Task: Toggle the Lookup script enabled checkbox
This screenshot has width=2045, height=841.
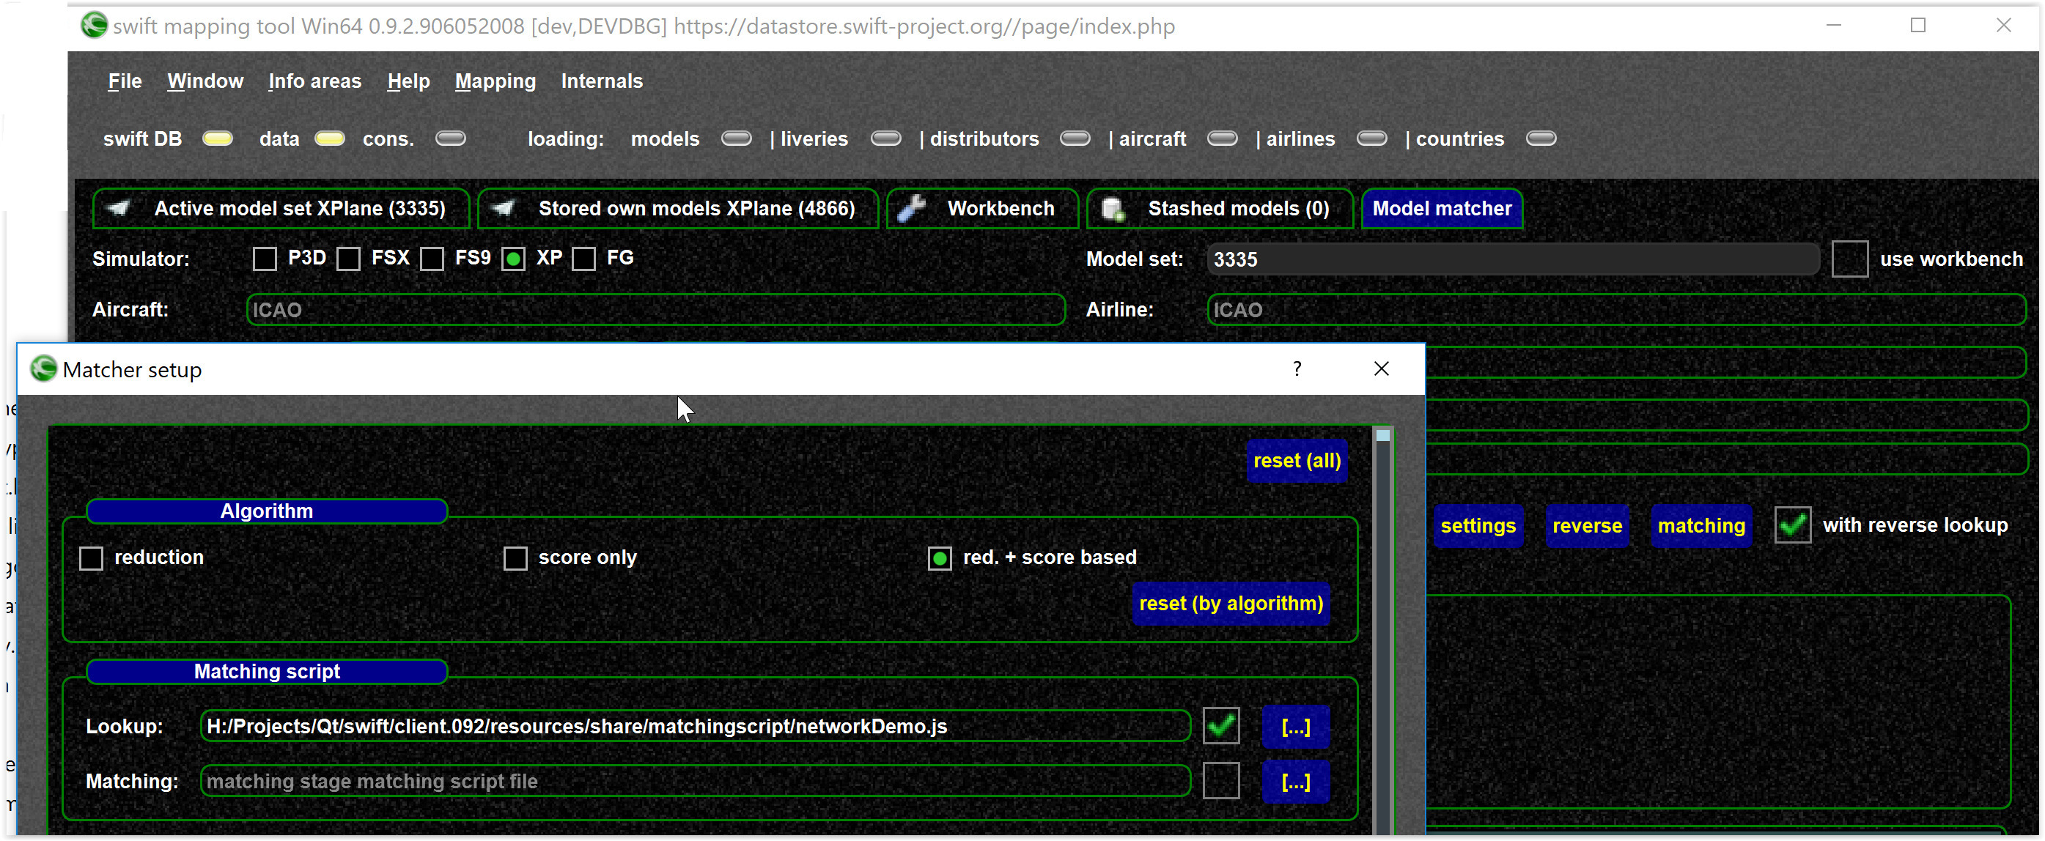Action: pos(1221,726)
